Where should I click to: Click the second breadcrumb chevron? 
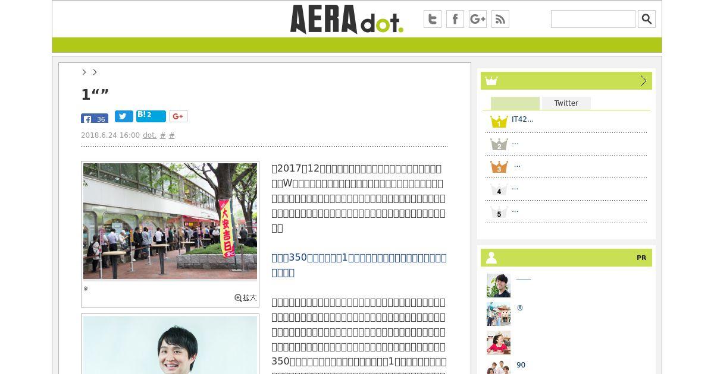95,72
